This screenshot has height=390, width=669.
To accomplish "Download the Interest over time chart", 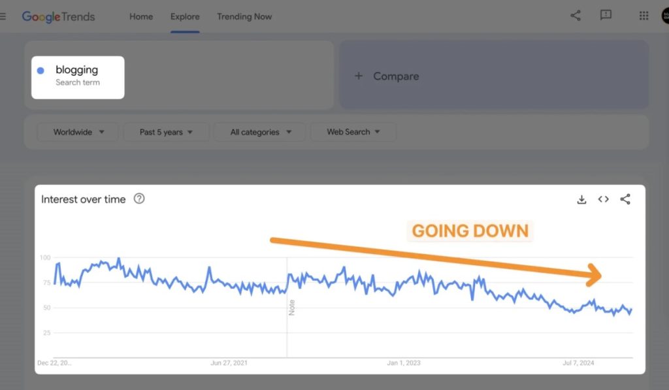I will pyautogui.click(x=581, y=199).
